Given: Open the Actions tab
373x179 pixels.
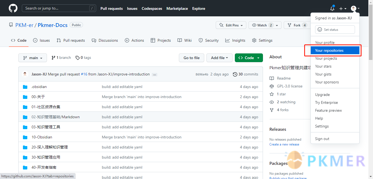Looking at the screenshot, I should pyautogui.click(x=134, y=40).
